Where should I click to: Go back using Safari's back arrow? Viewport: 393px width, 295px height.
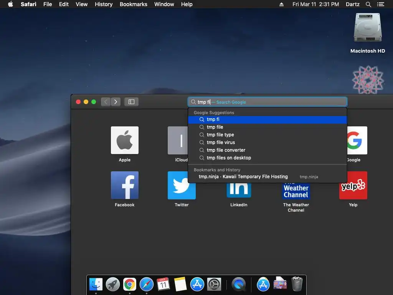coord(106,102)
